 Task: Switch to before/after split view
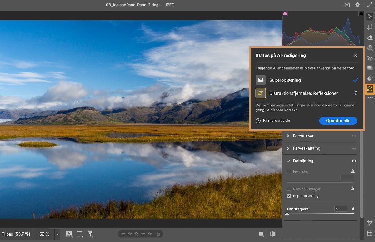(x=273, y=234)
